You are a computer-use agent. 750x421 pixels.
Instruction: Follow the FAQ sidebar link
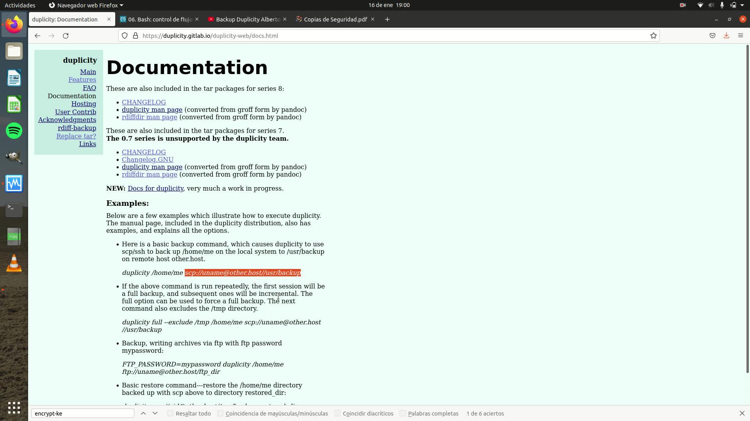pyautogui.click(x=89, y=88)
